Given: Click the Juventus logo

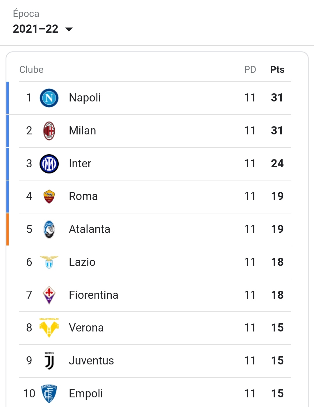Looking at the screenshot, I should click(49, 361).
